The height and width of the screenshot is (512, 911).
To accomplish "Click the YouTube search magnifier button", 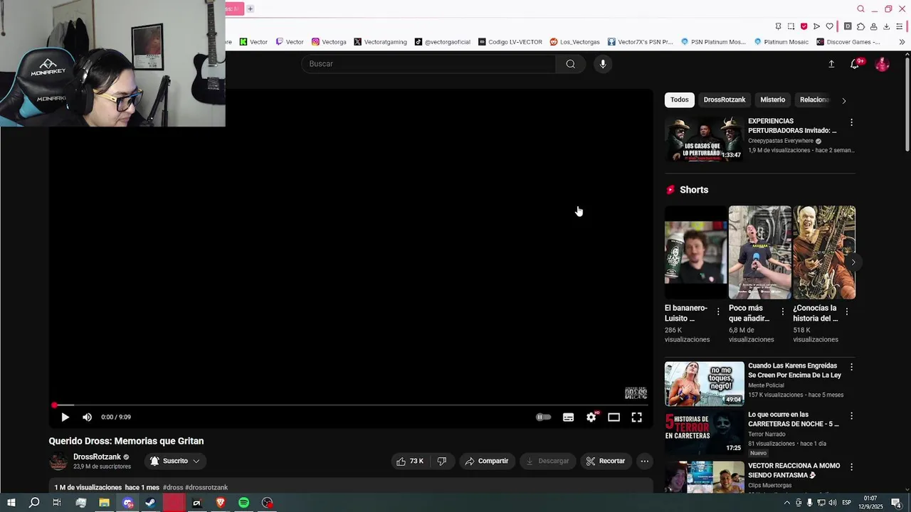I will 570,64.
